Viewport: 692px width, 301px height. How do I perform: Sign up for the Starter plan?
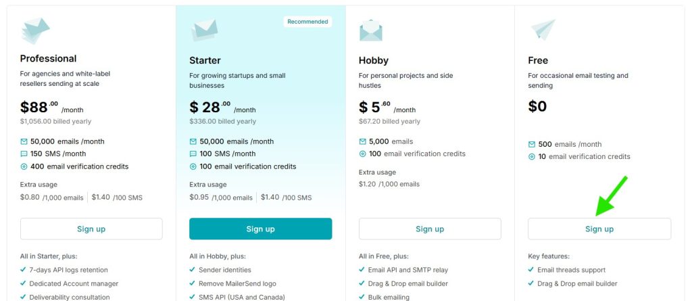point(260,229)
